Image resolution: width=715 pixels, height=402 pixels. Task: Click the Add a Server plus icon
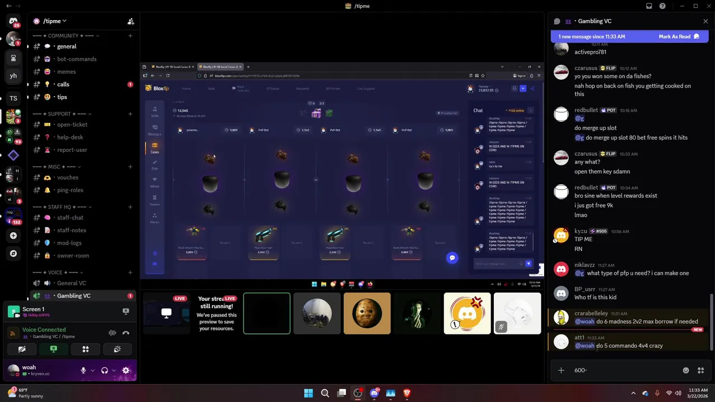pos(13,236)
